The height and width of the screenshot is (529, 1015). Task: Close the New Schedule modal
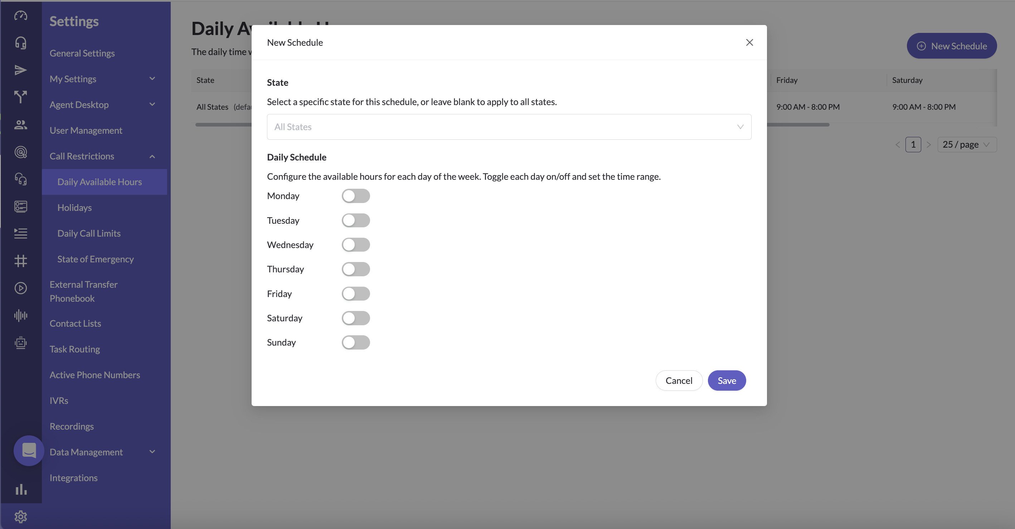coord(749,43)
